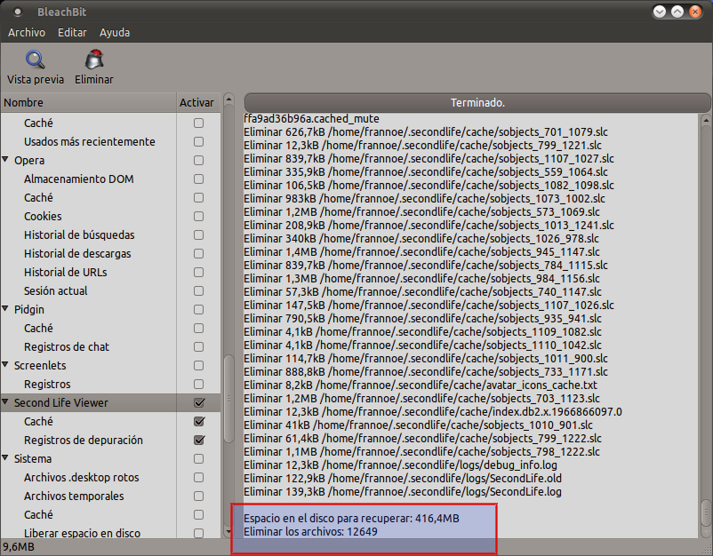Maximize the BleachBit window

(x=677, y=12)
